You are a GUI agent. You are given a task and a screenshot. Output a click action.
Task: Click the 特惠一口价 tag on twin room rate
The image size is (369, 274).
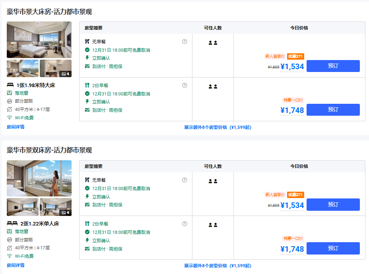[293, 239]
